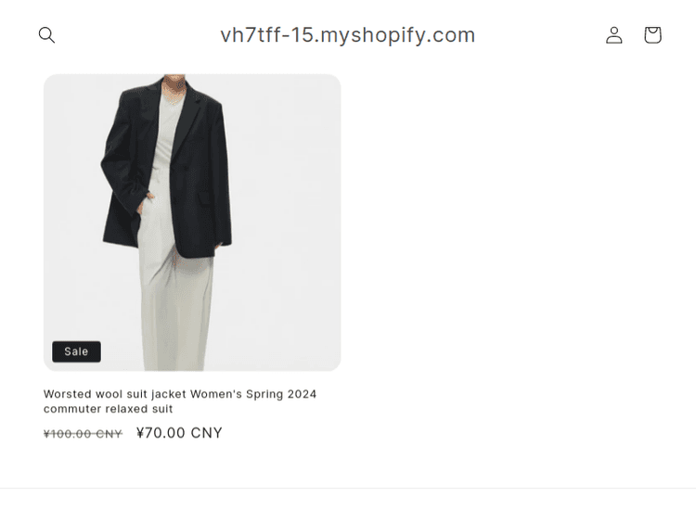Go to vh7tff-15.myshopify.com store homepage title
This screenshot has height=522, width=696.
tap(348, 35)
